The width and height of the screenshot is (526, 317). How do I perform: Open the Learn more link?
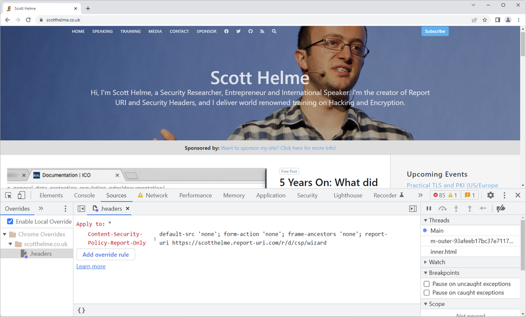(x=90, y=266)
